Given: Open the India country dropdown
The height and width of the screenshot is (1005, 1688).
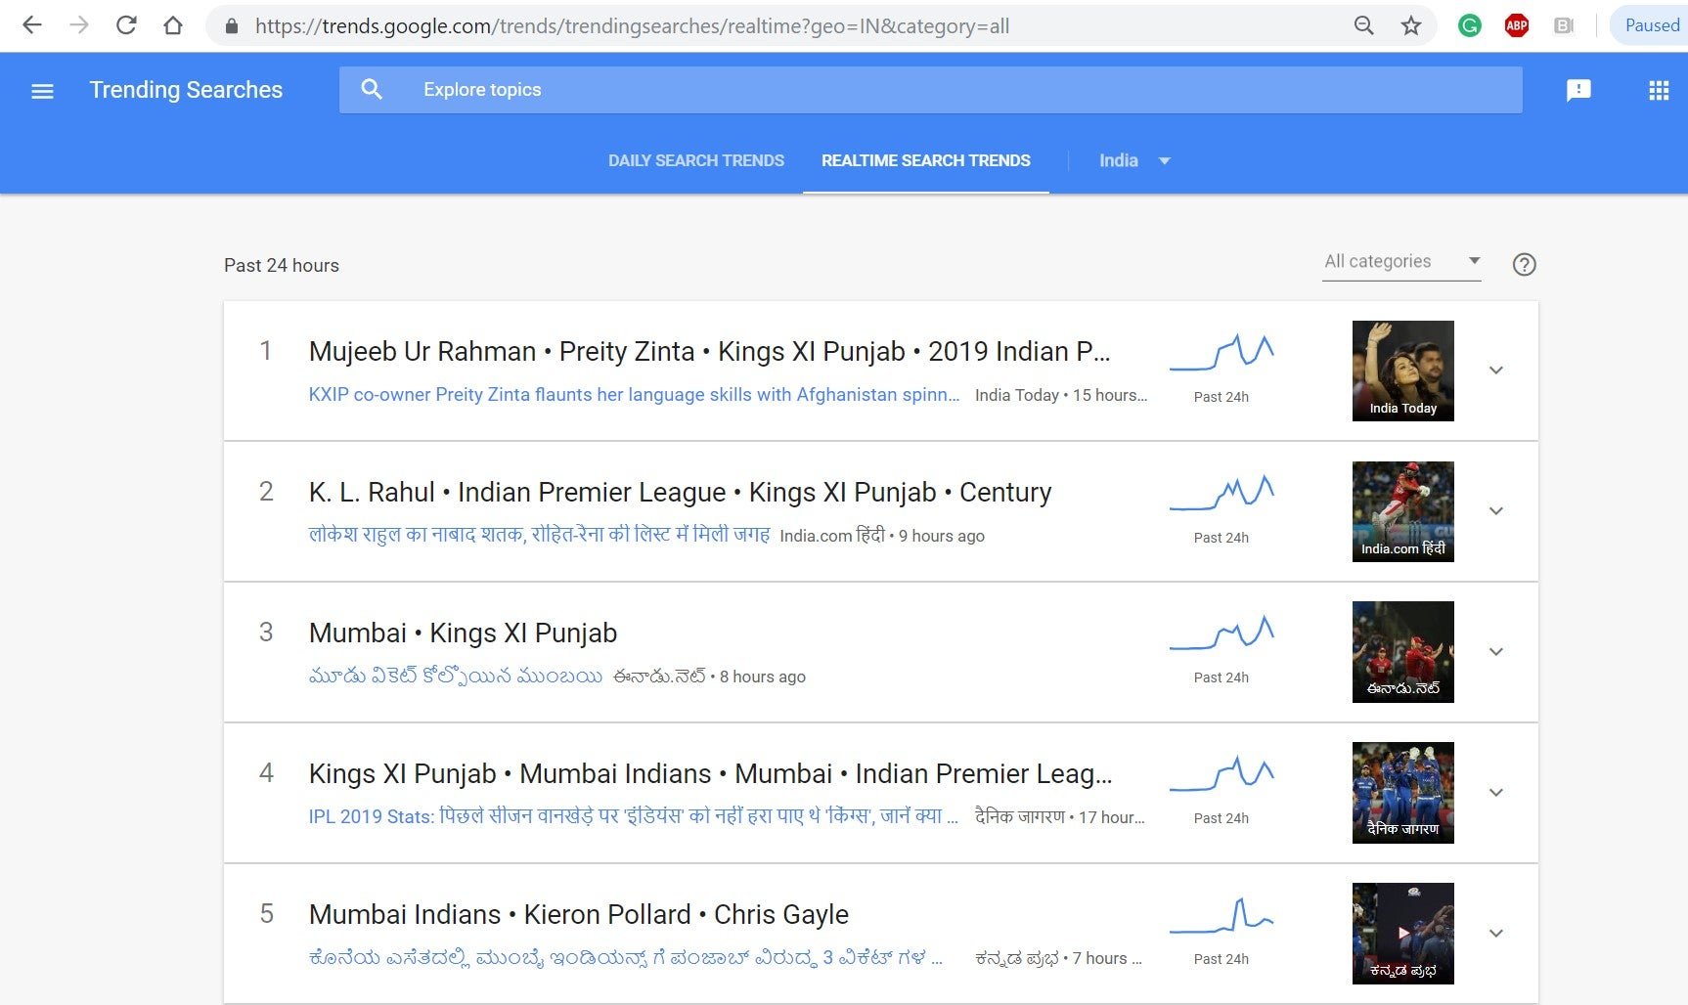Looking at the screenshot, I should 1133,160.
